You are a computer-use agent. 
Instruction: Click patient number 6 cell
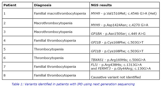(x=17, y=58)
